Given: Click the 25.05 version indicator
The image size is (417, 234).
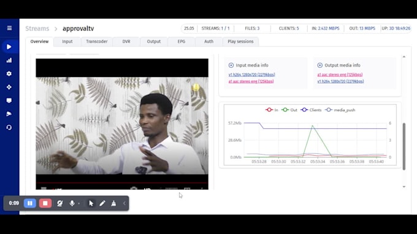Looking at the screenshot, I should click(x=189, y=28).
